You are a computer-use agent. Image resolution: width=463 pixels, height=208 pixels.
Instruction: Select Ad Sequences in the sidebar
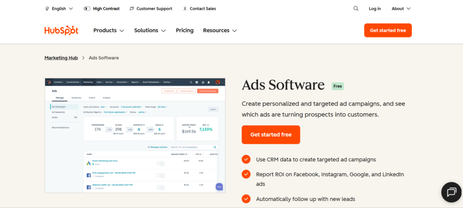pos(58,112)
